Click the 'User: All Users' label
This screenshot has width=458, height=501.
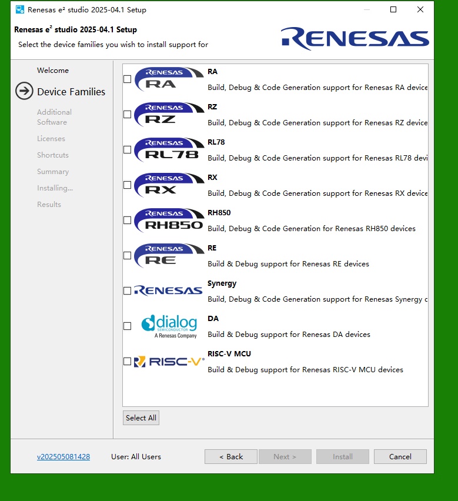point(136,456)
